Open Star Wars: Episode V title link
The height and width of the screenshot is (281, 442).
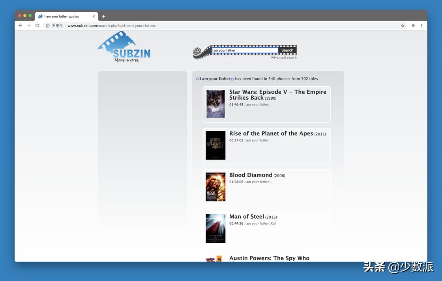[x=278, y=95]
